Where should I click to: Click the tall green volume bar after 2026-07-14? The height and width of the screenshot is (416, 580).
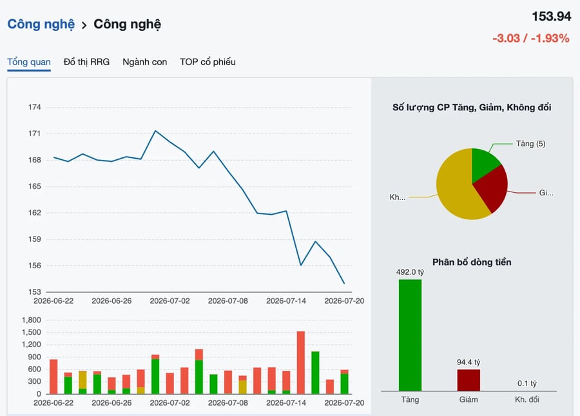pos(315,373)
